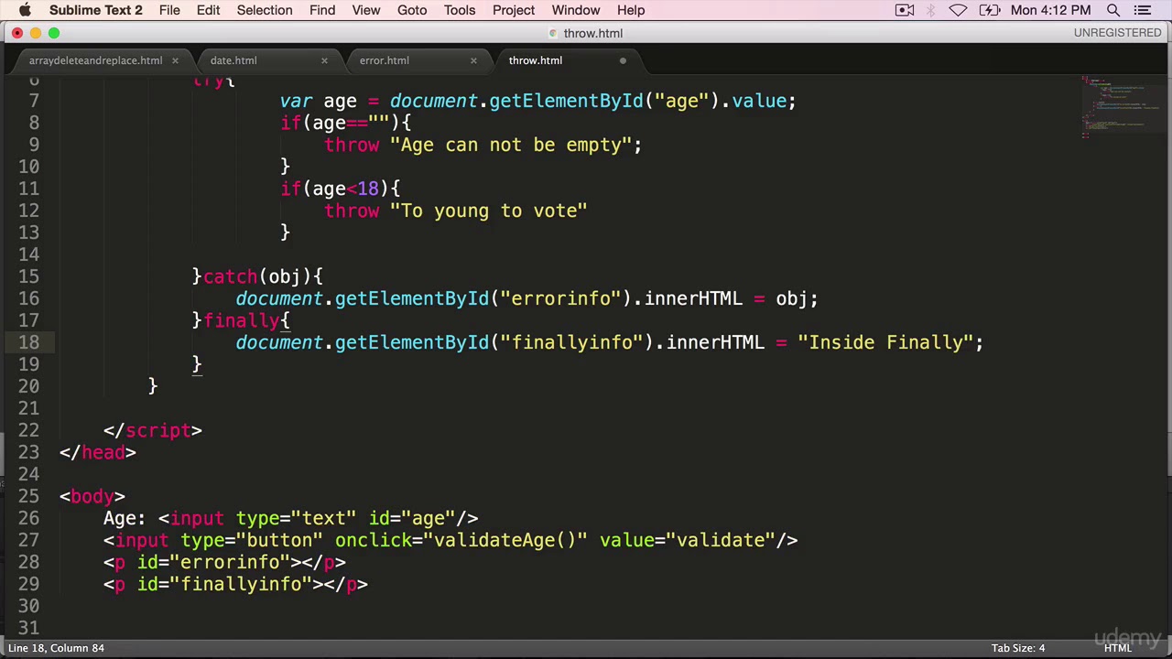Click the "Age can not be empty" string
This screenshot has width=1172, height=659.
coord(510,145)
